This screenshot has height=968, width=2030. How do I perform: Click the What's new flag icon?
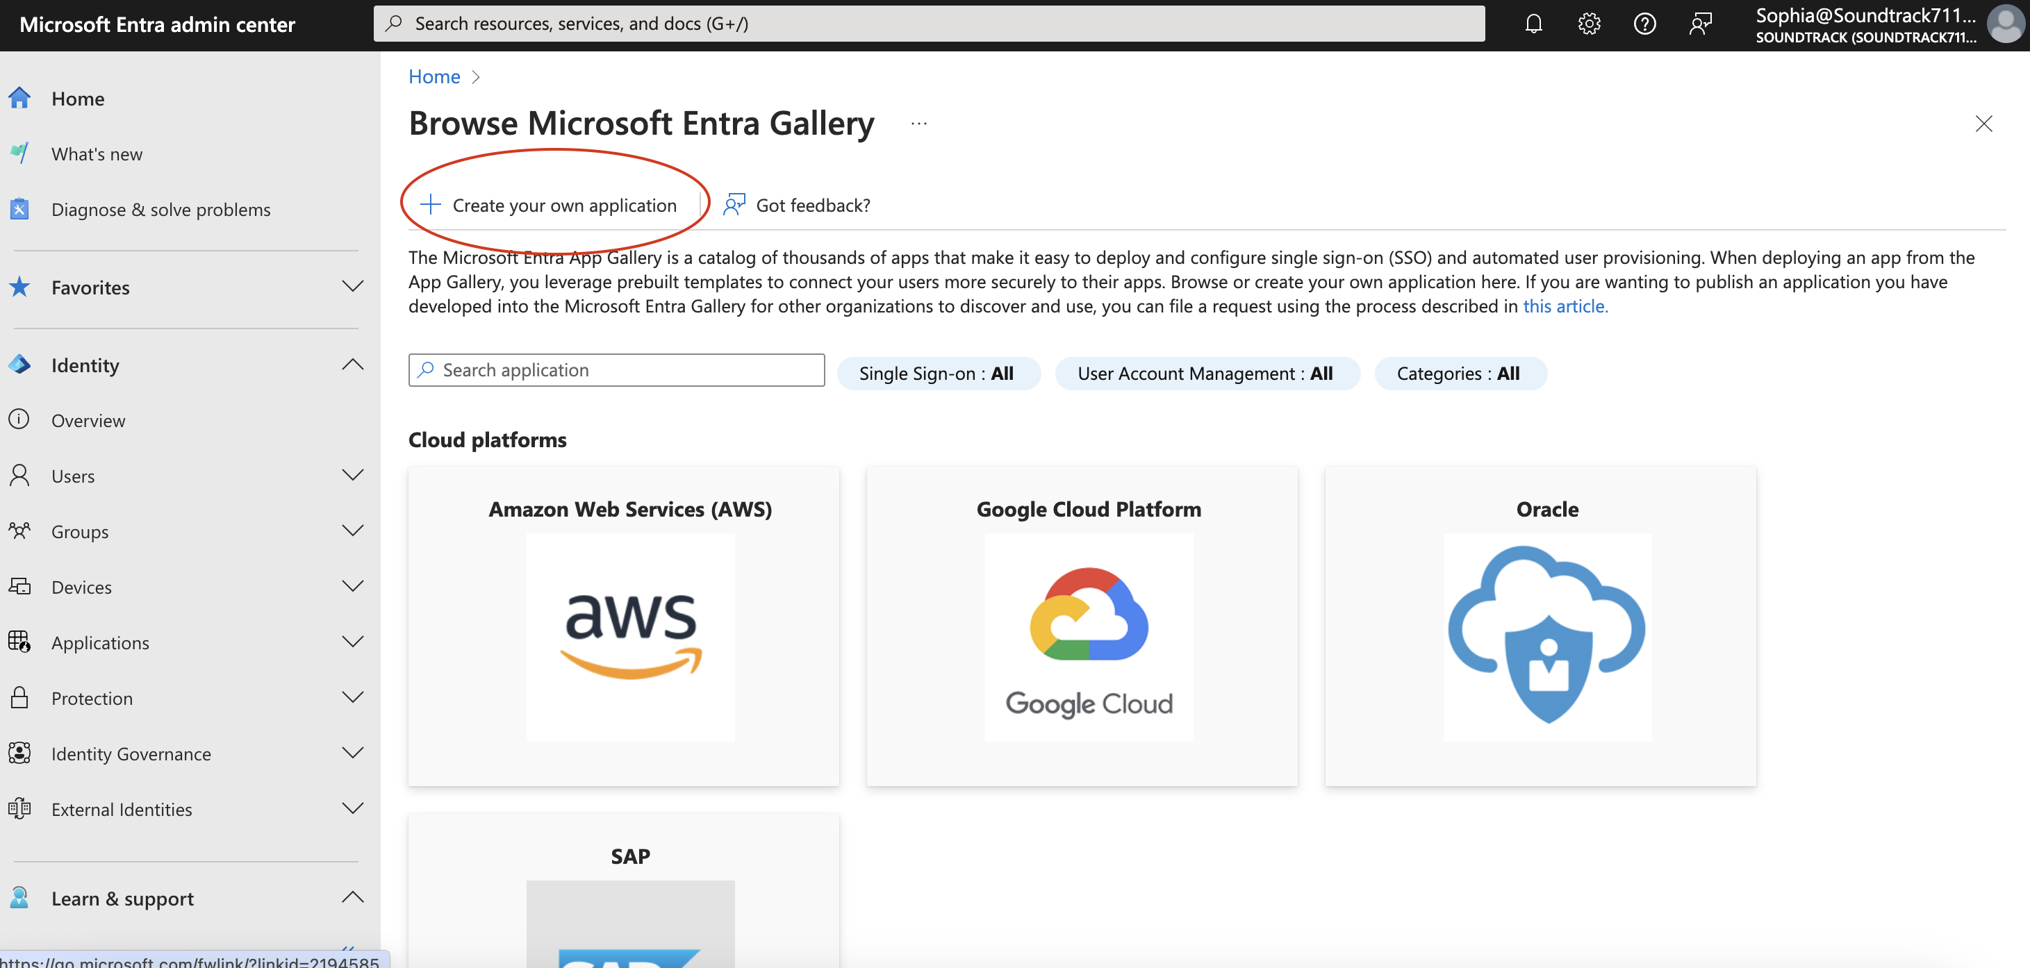[19, 153]
